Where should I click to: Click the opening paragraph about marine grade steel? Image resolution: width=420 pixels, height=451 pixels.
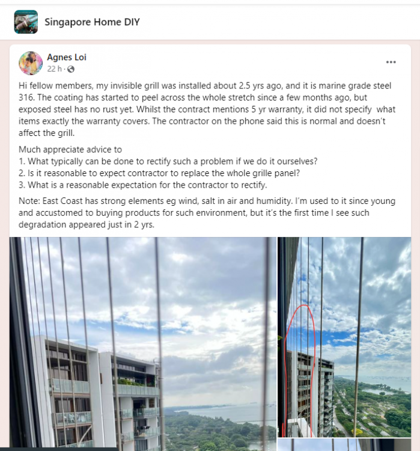(207, 109)
